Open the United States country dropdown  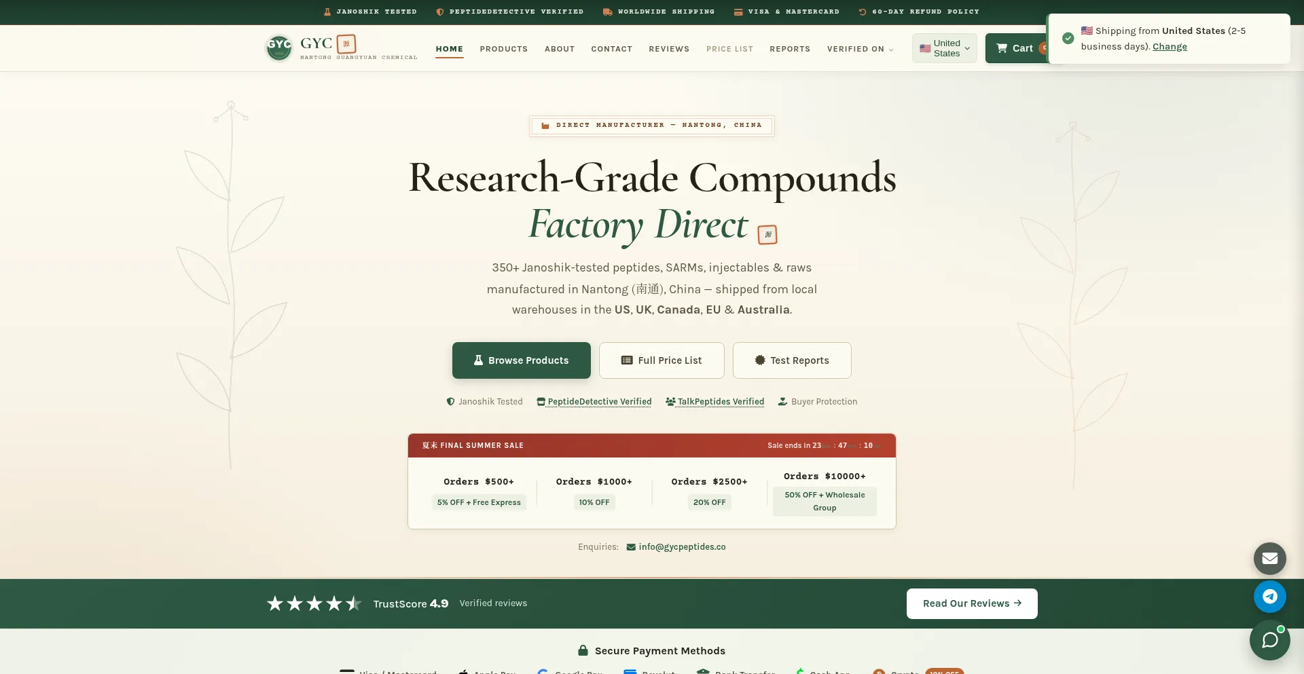(x=945, y=48)
